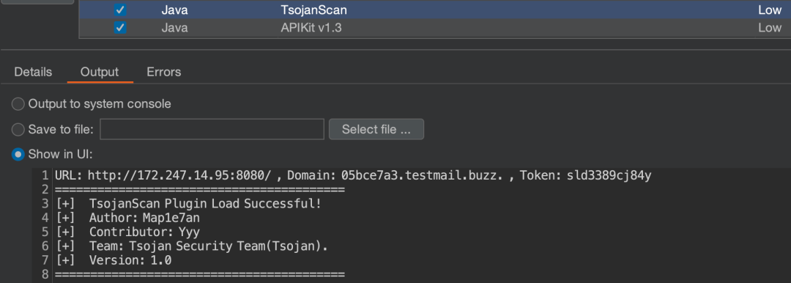Viewport: 791px width, 283px height.
Task: Place cursor on the URL output line
Action: coord(353,175)
